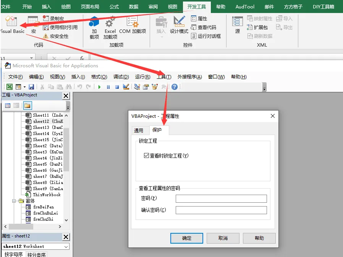Click the 取消 button
Viewport: 343px width, 257px height.
point(223,238)
